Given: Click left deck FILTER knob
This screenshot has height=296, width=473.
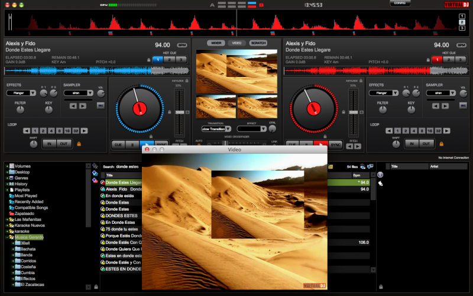Looking at the screenshot, I should click(20, 110).
